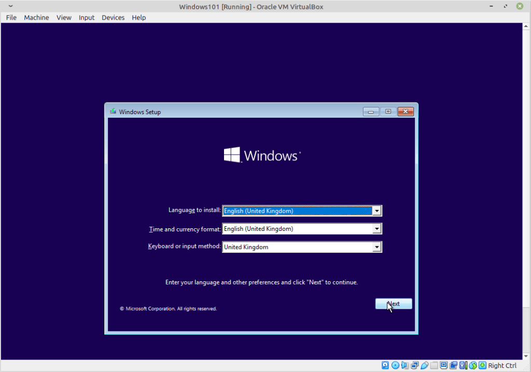Close the Windows Setup dialog
The width and height of the screenshot is (531, 372).
pos(406,112)
